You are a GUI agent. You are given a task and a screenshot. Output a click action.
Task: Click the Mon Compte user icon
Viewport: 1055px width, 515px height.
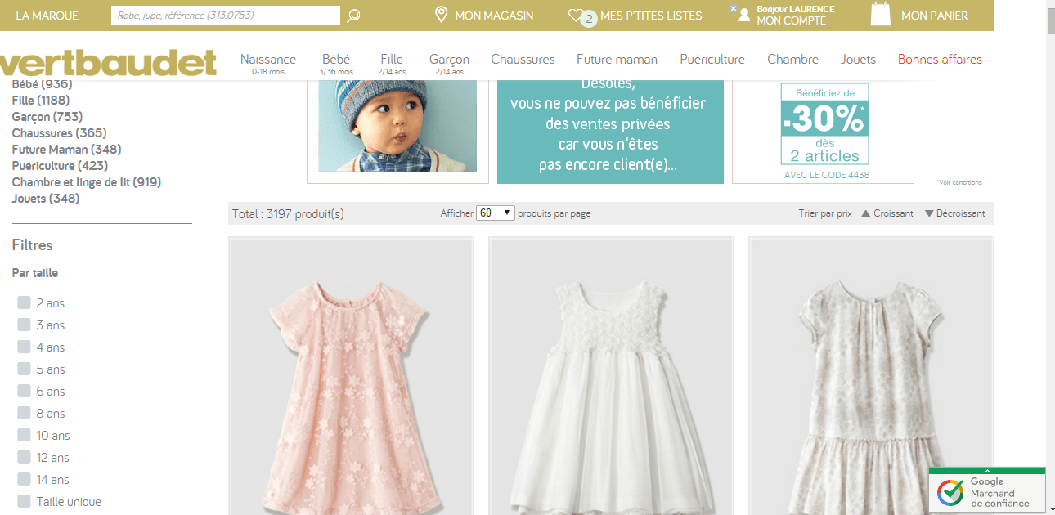coord(743,16)
